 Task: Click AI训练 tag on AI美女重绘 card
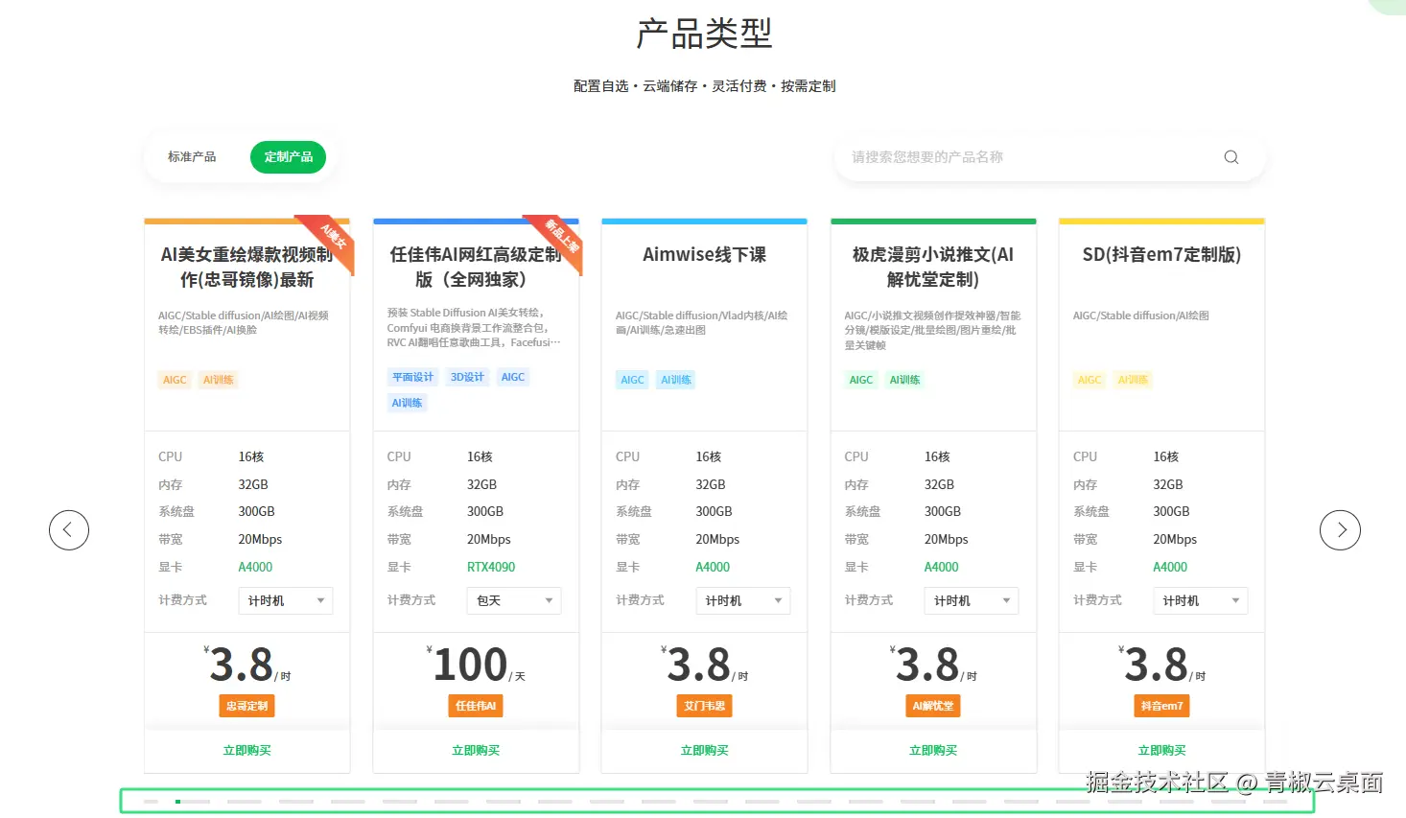[219, 380]
